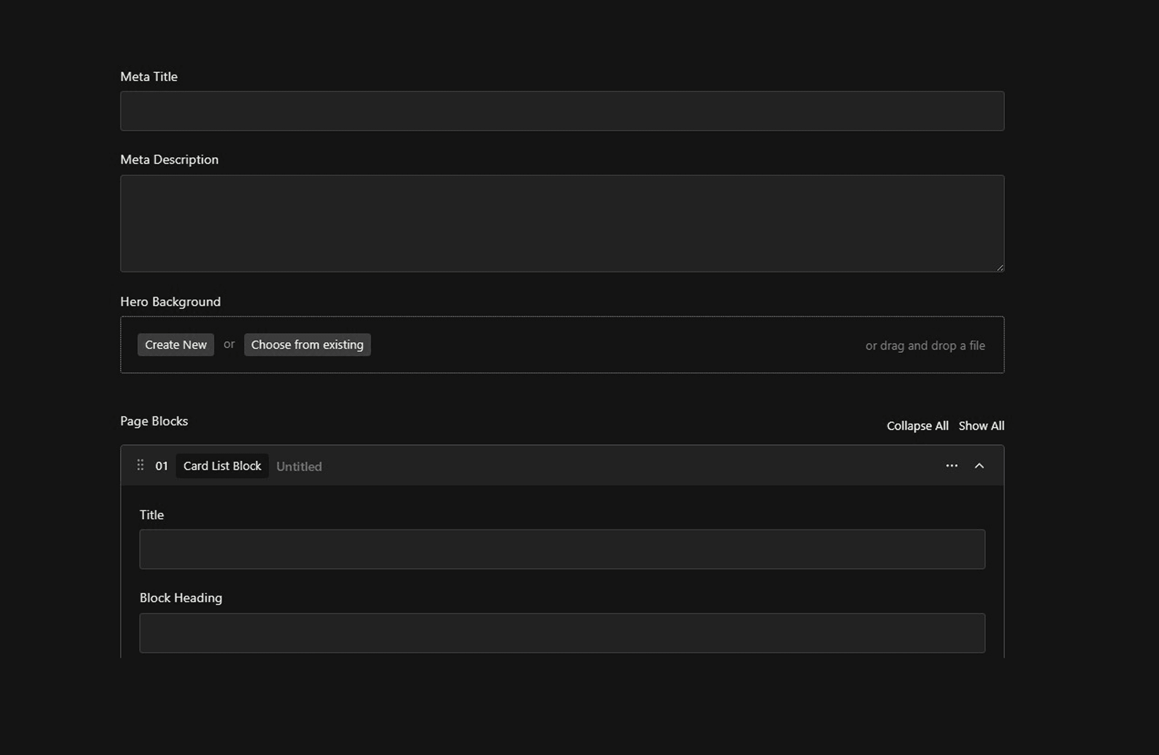The width and height of the screenshot is (1159, 755).
Task: Click the Card List Block type pill
Action: [x=222, y=465]
